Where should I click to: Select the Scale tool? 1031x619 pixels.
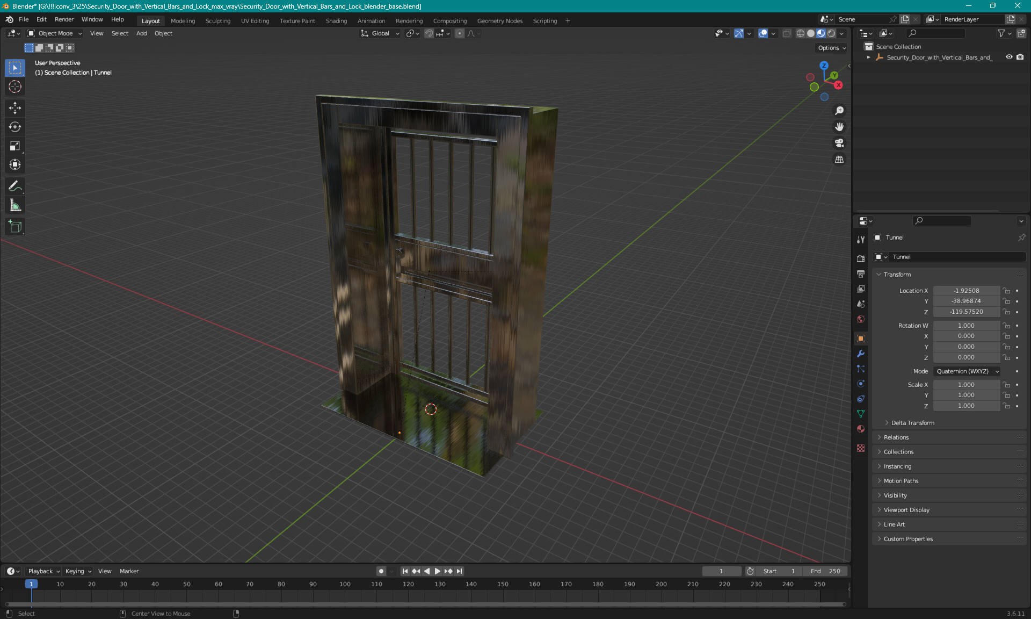click(15, 146)
